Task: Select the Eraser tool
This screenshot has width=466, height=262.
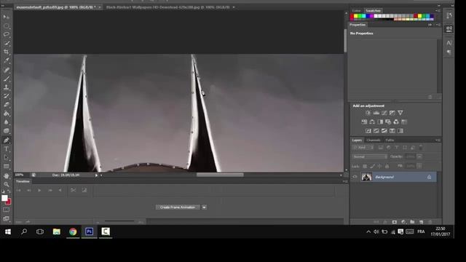Action: (x=7, y=105)
